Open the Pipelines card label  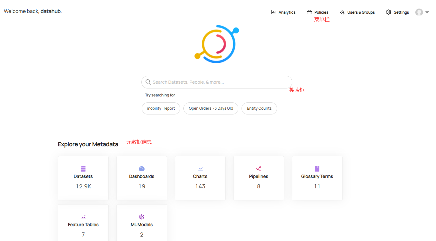pyautogui.click(x=259, y=176)
